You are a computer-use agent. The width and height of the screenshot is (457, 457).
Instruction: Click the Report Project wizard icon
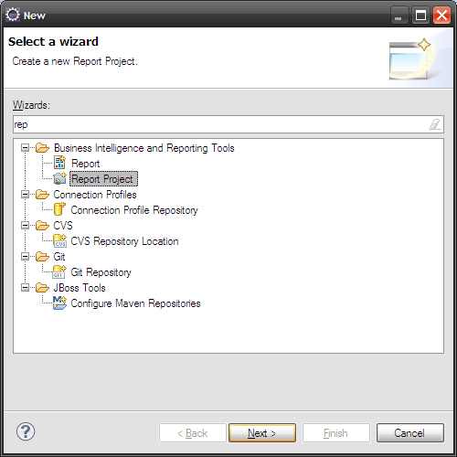point(59,178)
